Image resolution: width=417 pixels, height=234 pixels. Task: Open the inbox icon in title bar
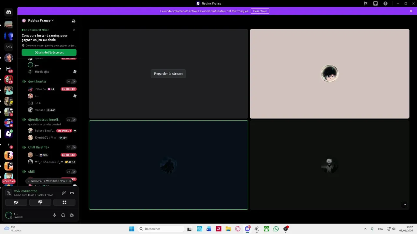376,4
